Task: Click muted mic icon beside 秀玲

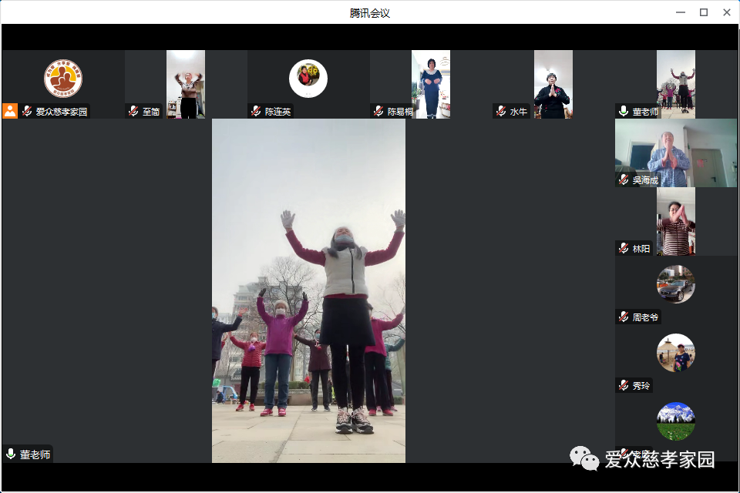Action: point(624,385)
